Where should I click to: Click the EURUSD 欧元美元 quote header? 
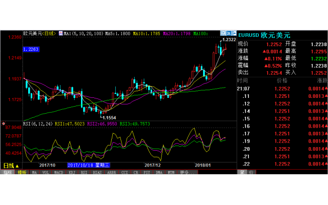[264, 35]
